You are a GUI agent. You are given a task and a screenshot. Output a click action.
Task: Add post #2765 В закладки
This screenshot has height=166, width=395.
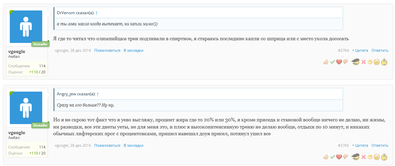(x=133, y=146)
